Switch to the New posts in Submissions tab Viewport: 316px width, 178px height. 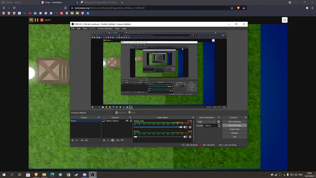[x=99, y=2]
